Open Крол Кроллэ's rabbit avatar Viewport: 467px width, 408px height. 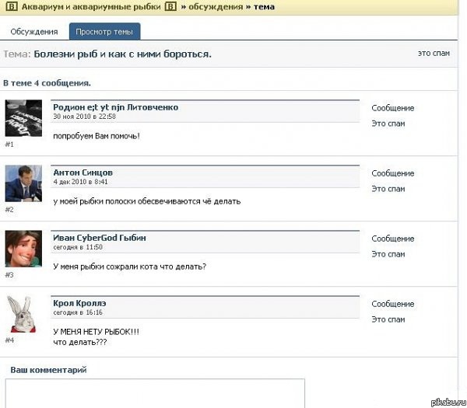[23, 314]
